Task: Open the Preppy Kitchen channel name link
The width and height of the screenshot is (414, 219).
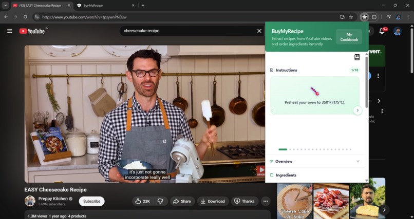Action: coord(53,199)
